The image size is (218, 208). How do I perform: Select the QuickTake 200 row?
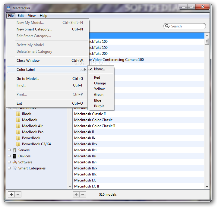coord(147,54)
